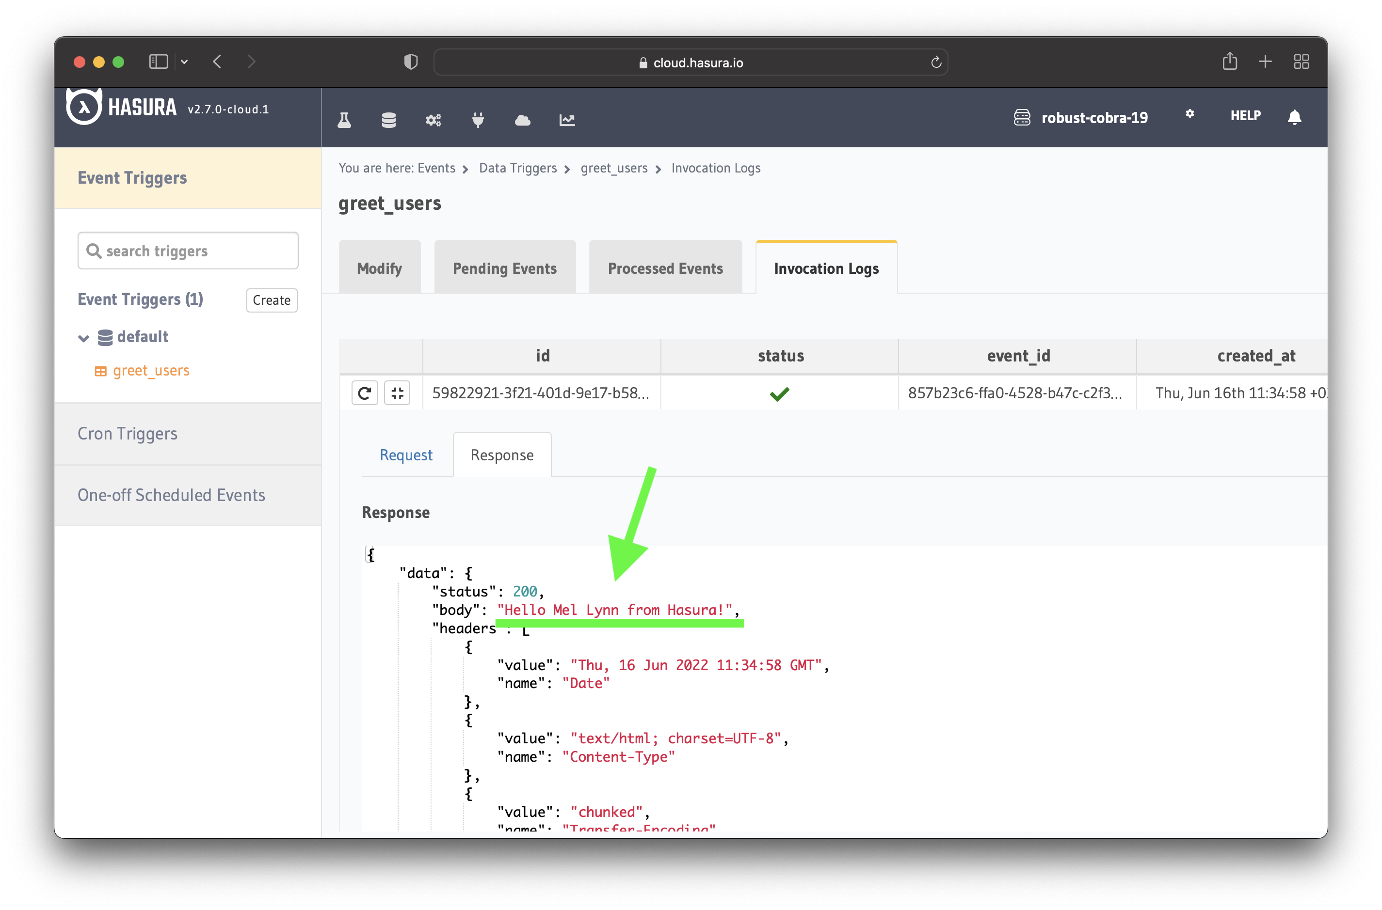The width and height of the screenshot is (1382, 910).
Task: Select the greet_users trigger in sidebar
Action: 151,370
